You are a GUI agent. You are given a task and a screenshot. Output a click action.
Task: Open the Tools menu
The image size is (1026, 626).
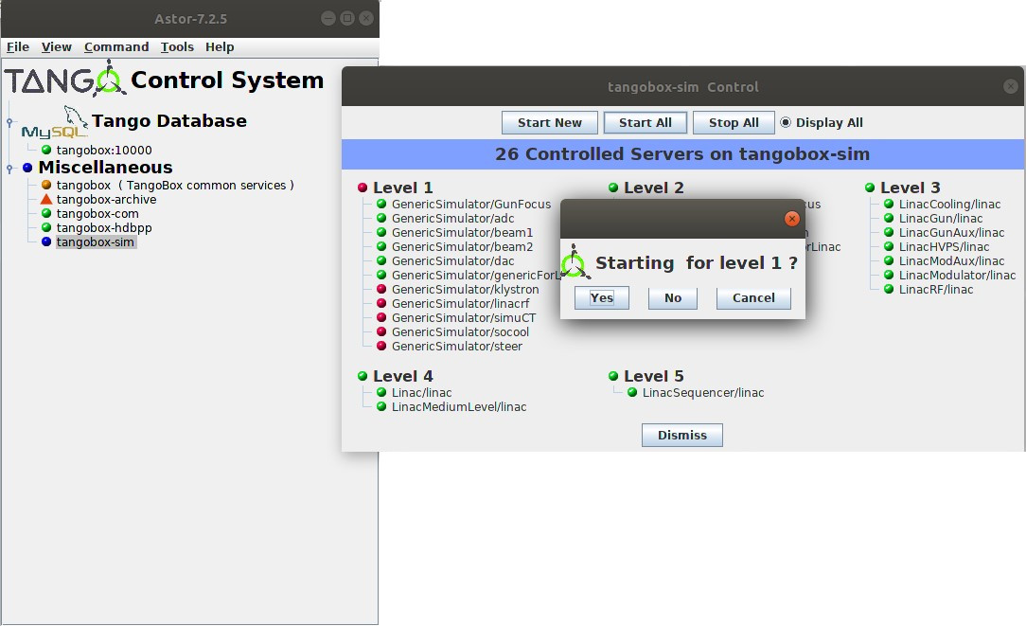coord(177,47)
